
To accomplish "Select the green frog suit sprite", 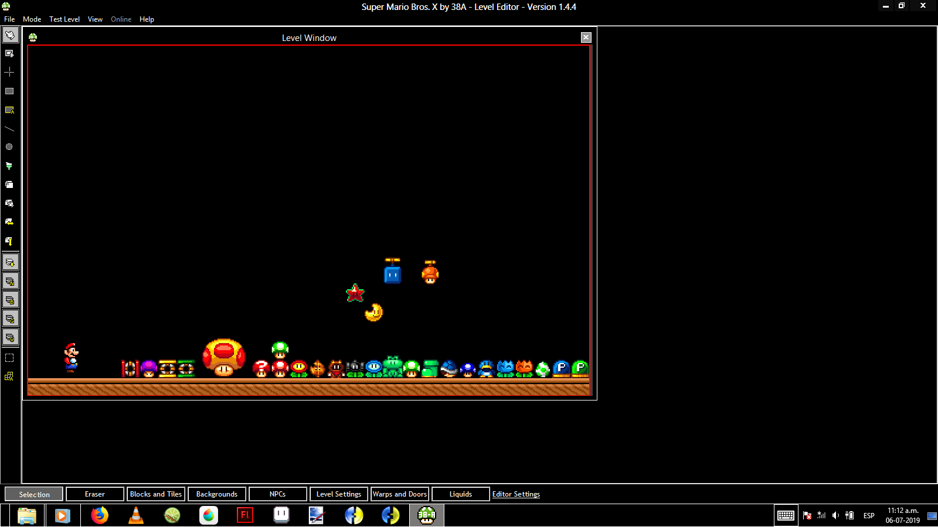I will (x=393, y=367).
